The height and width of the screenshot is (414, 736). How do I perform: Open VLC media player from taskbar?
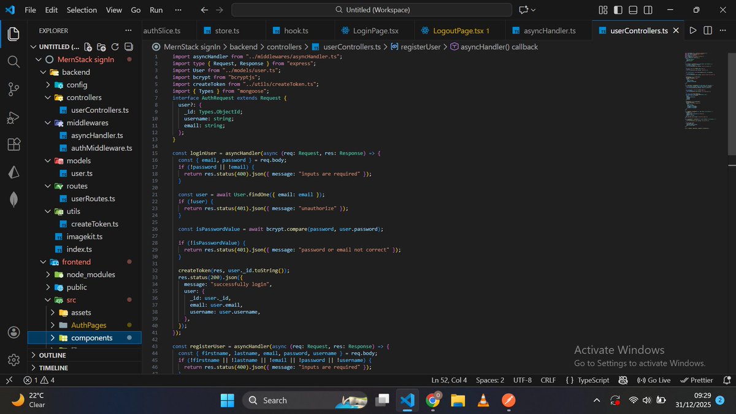(483, 401)
